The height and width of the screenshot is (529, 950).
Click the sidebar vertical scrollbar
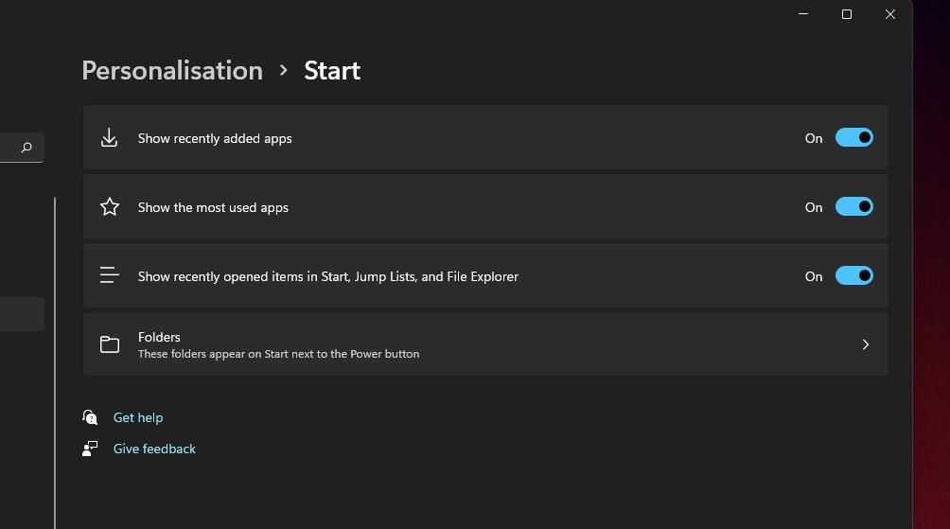click(55, 360)
